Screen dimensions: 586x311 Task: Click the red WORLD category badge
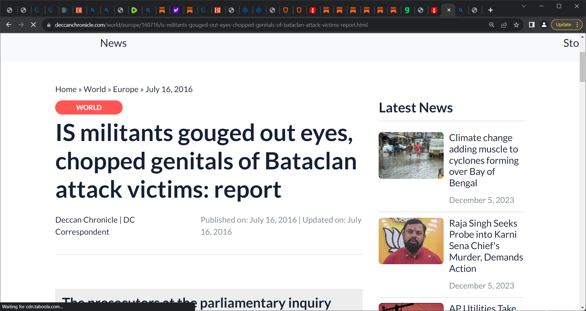tap(89, 107)
